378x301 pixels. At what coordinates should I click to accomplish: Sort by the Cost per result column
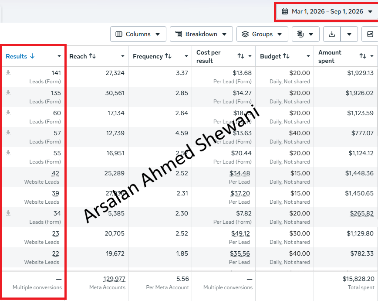241,56
